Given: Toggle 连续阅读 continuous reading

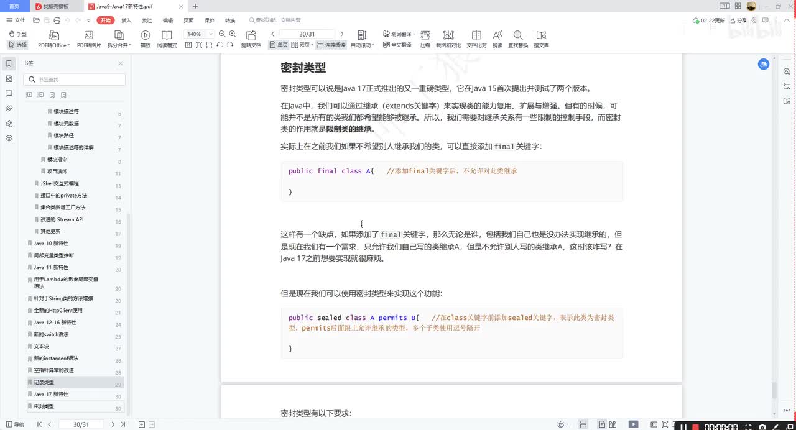Looking at the screenshot, I should click(x=331, y=45).
